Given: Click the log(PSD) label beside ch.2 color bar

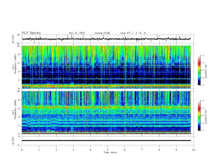Looking at the screenshot, I should point(206,117).
